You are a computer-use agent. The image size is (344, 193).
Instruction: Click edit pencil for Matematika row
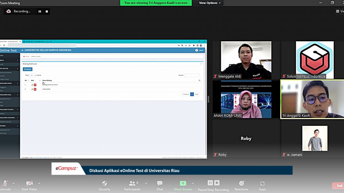tap(32, 89)
